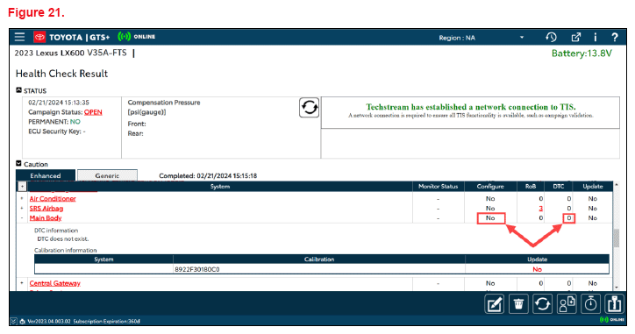This screenshot has height=334, width=635.
Task: Click the Completed 02/21/2024 15:15:18 timestamp
Action: (x=208, y=175)
